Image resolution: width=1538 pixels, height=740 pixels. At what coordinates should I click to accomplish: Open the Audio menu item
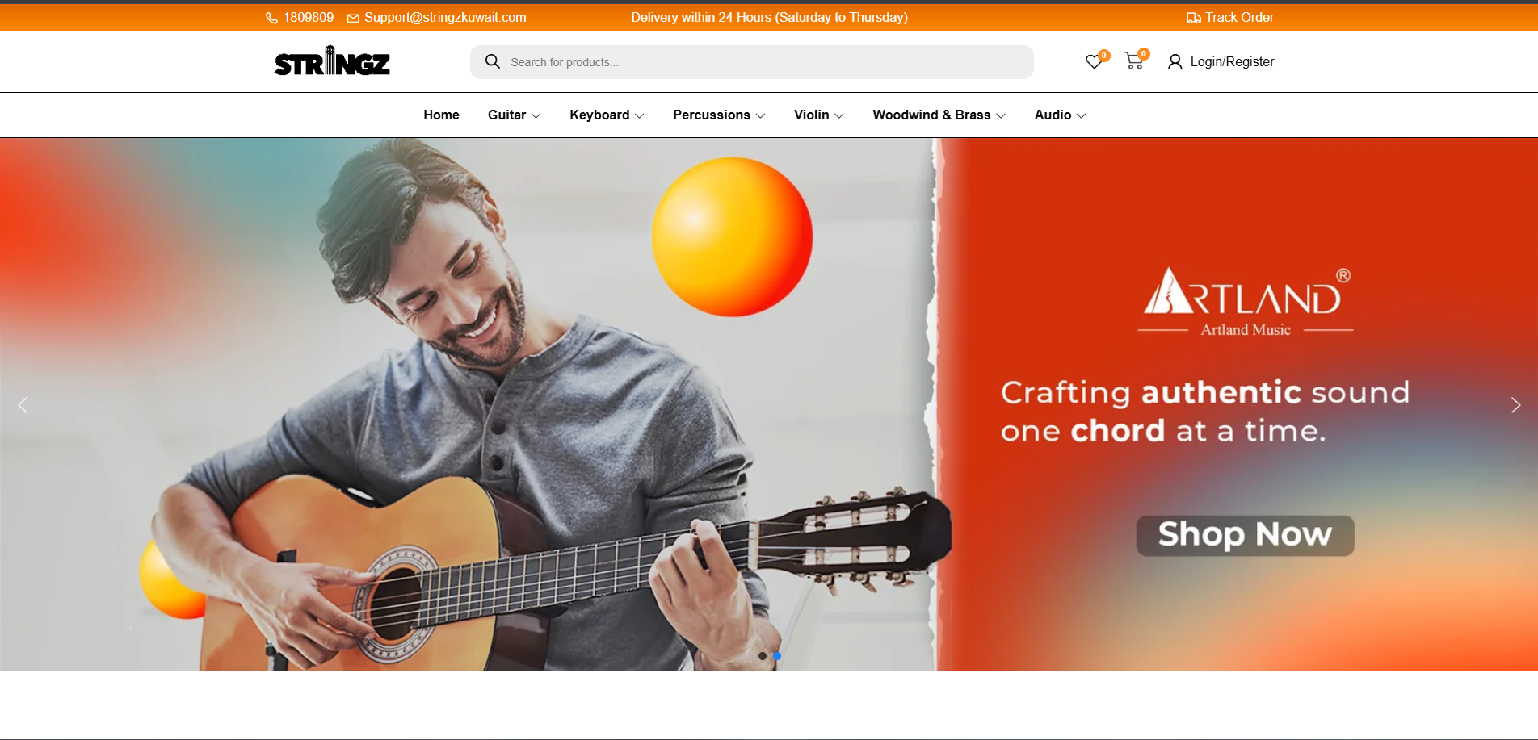pyautogui.click(x=1060, y=115)
